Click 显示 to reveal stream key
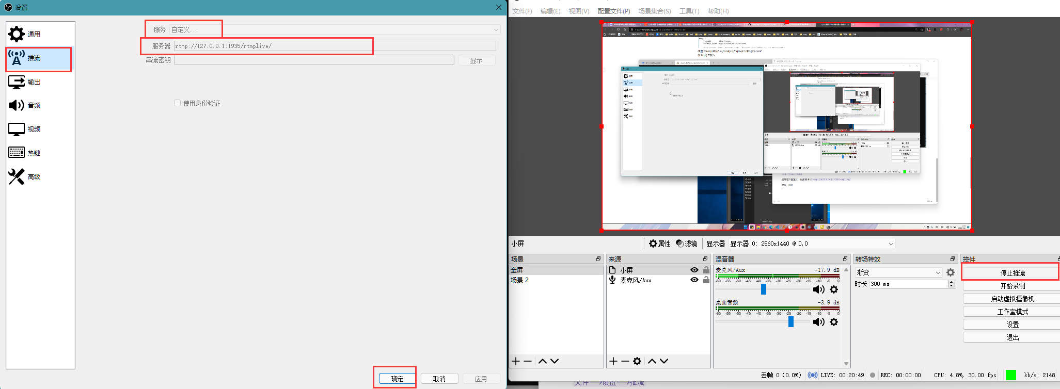 pos(476,60)
